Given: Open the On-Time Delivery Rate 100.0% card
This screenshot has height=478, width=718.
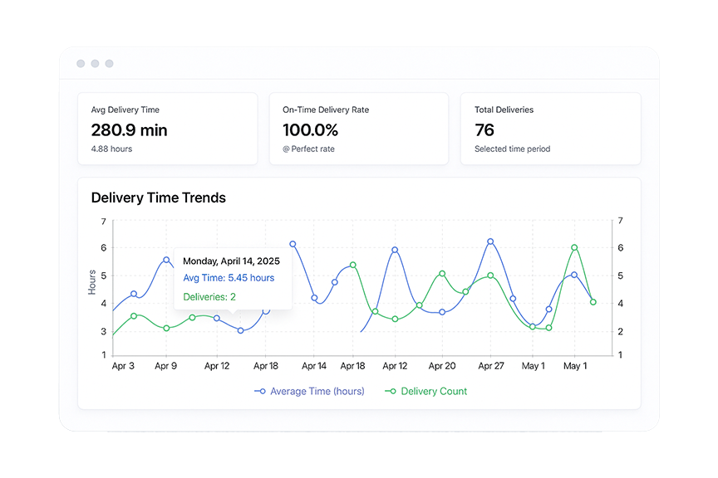Looking at the screenshot, I should [x=358, y=129].
